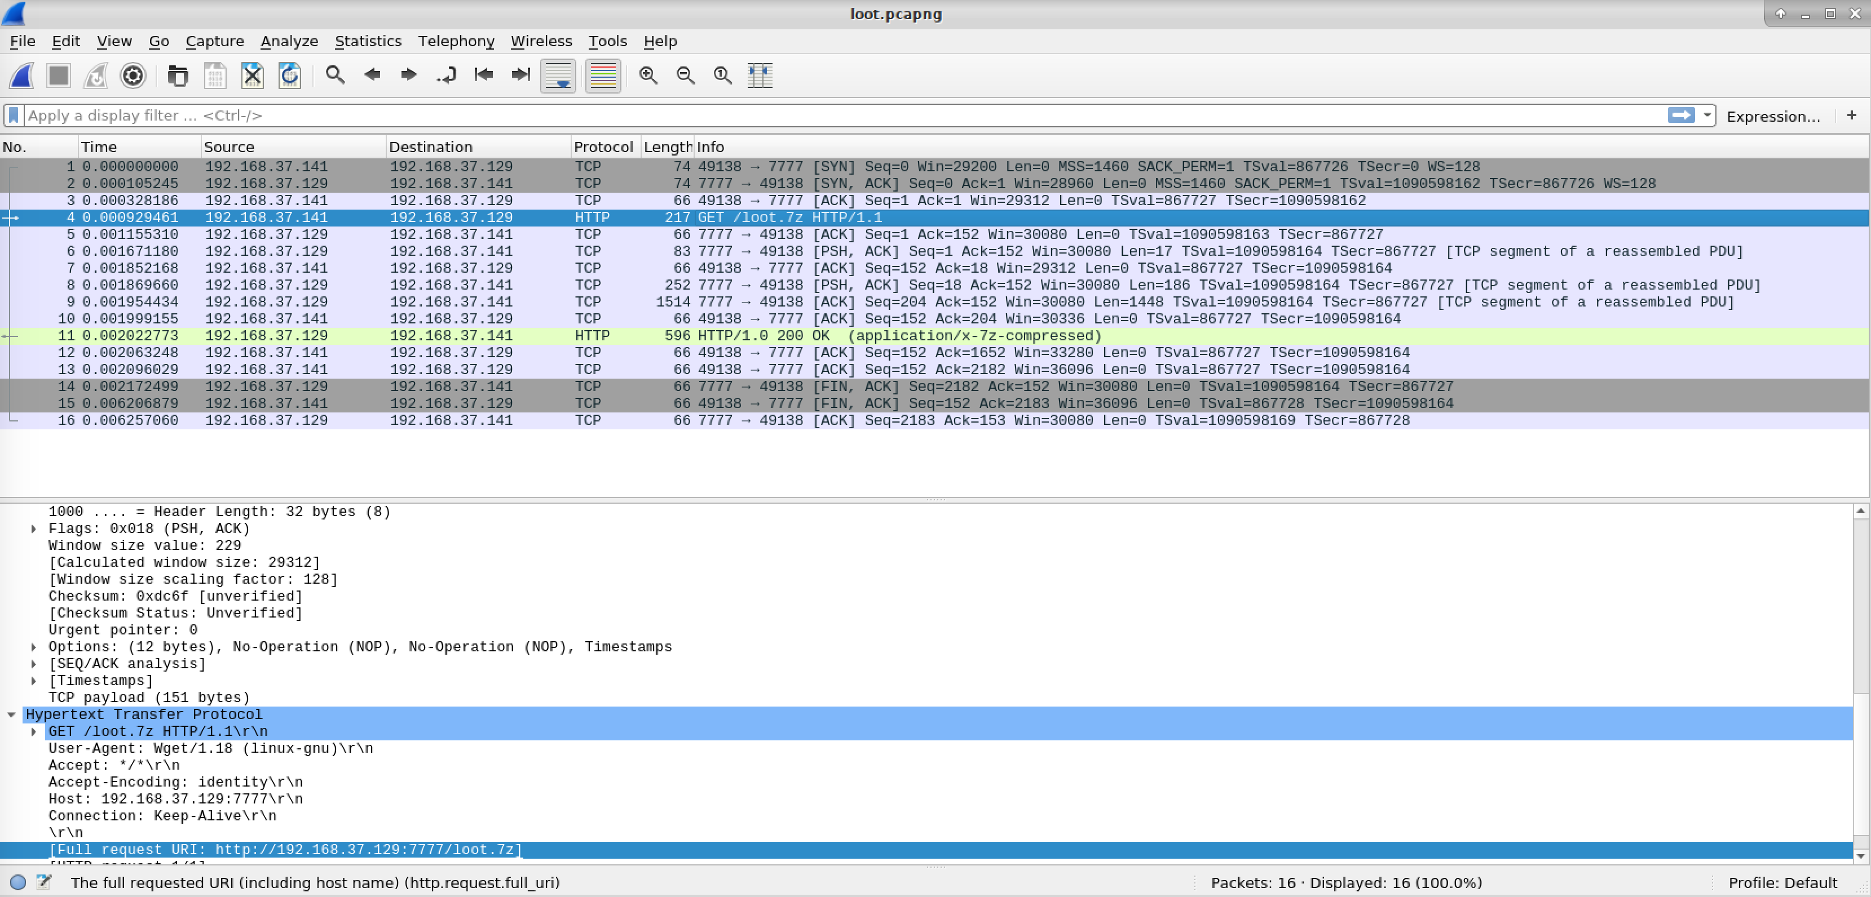
Task: Open capture file properties notepad icon
Action: tap(43, 882)
